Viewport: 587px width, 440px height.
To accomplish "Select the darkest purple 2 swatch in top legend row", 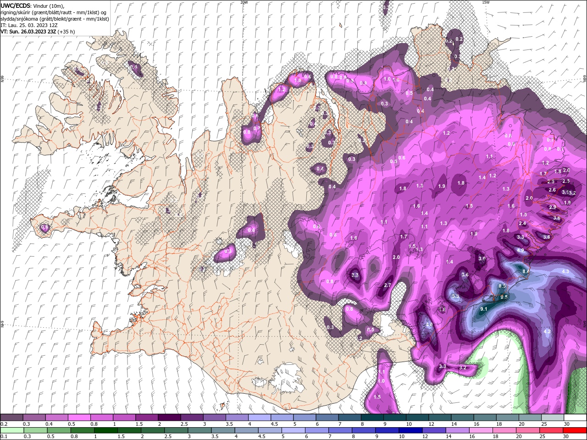I will 169,418.
